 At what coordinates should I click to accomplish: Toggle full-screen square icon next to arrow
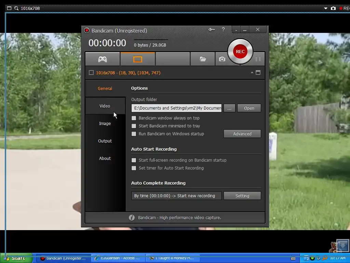pos(258,73)
